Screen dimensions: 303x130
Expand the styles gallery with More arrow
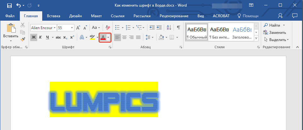tap(256, 38)
